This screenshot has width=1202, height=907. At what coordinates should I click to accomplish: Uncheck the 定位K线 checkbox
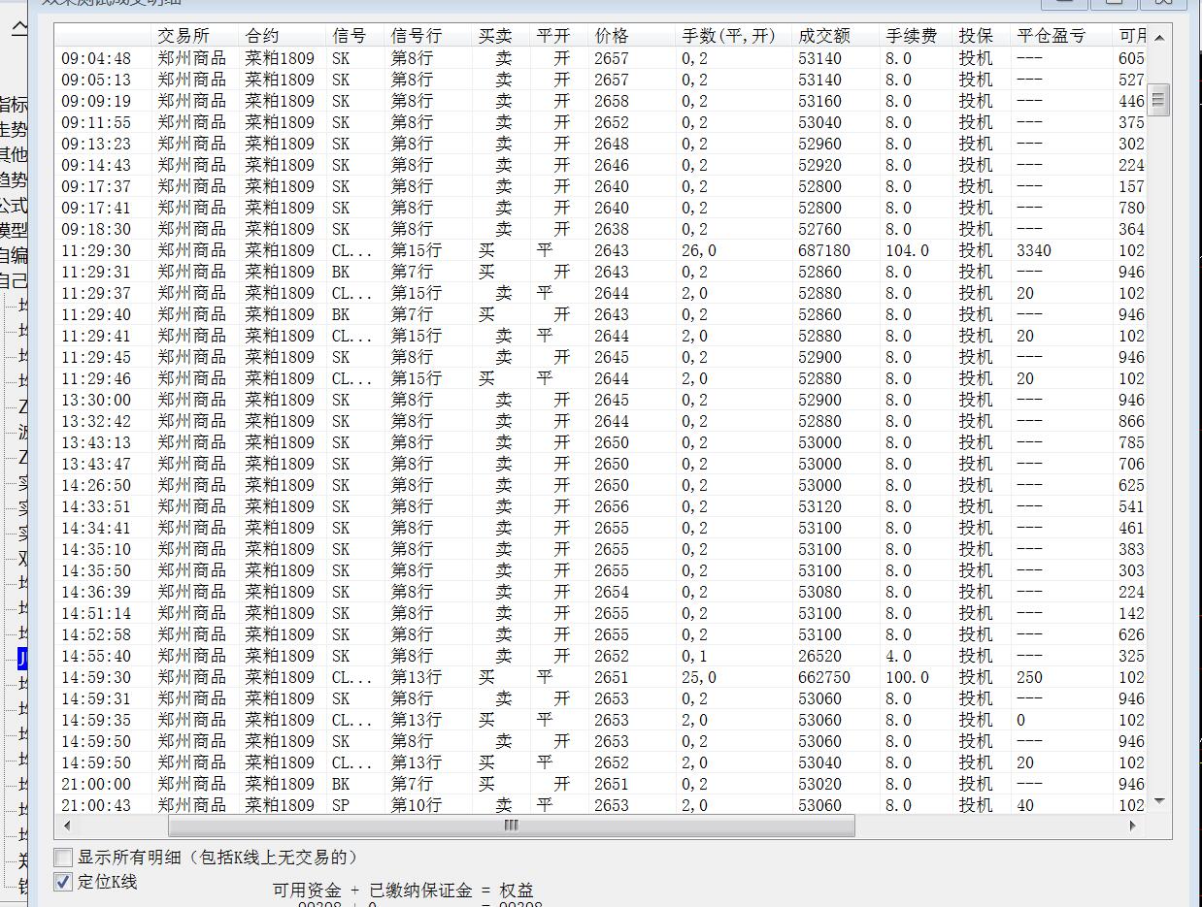64,882
